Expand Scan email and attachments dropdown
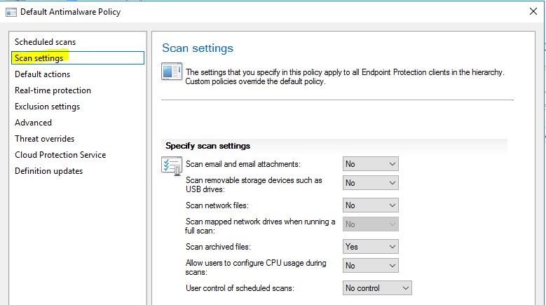Screen dimensions: 546x305 tap(370, 164)
